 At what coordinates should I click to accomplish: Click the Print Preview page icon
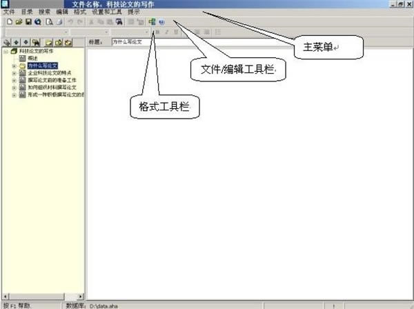pos(50,21)
